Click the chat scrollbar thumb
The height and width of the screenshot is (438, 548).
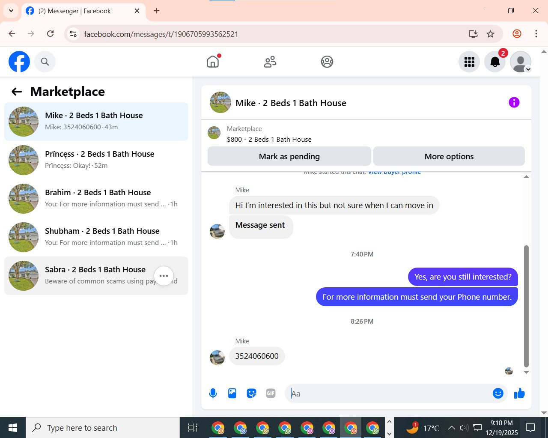click(527, 306)
